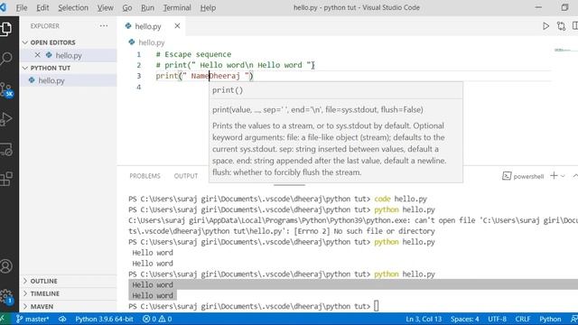Open changes compare icon in editor toolbar
This screenshot has height=325, width=578.
point(561,26)
